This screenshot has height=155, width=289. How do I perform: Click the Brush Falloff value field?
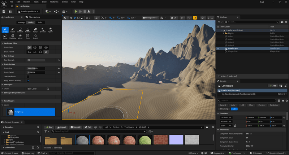[x=36, y=72]
